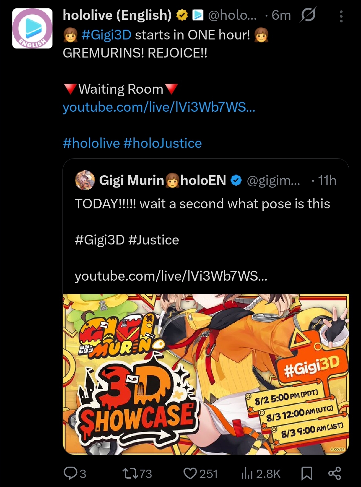Open the hololive (English) account name
The width and height of the screenshot is (361, 487).
click(x=117, y=15)
